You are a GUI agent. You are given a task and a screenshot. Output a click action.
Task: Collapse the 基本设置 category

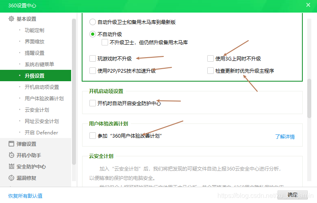[26, 19]
